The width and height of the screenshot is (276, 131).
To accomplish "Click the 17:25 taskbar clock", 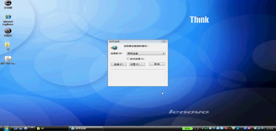I will point(269,129).
